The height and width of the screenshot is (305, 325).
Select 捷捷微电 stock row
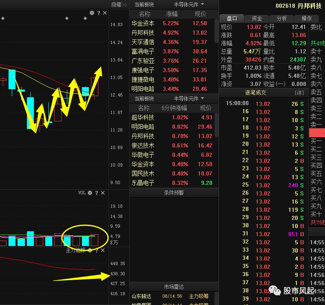[172, 79]
